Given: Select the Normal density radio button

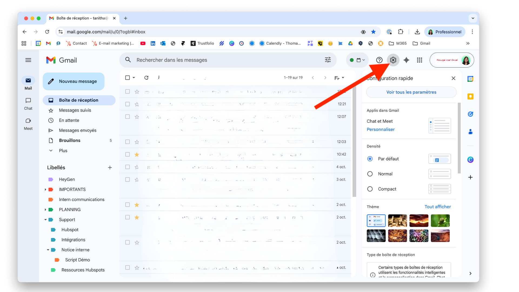Looking at the screenshot, I should pyautogui.click(x=370, y=174).
